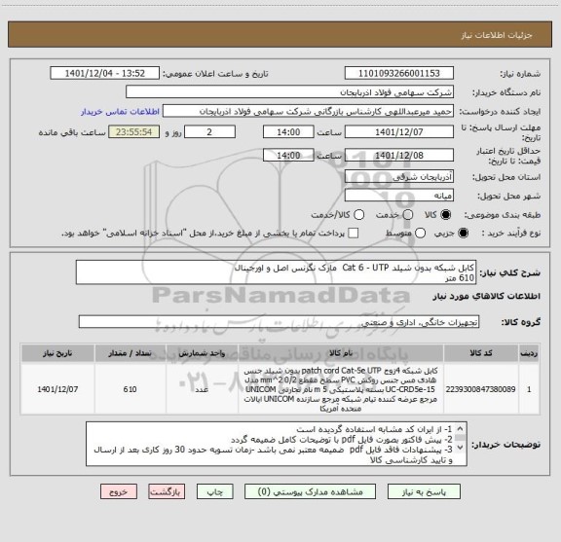Select the کالا radio button
Screen dimensions: 561x542
445,214
